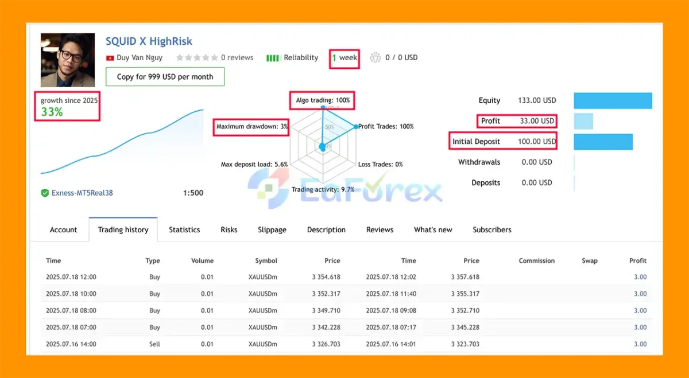Click the Max deposit load: 5.6% label

[x=254, y=164]
